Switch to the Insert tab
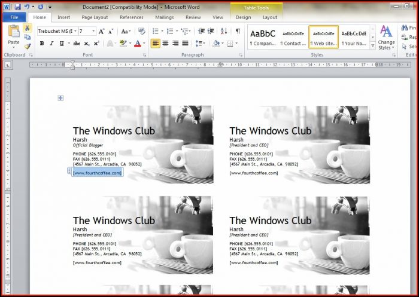 (63, 17)
